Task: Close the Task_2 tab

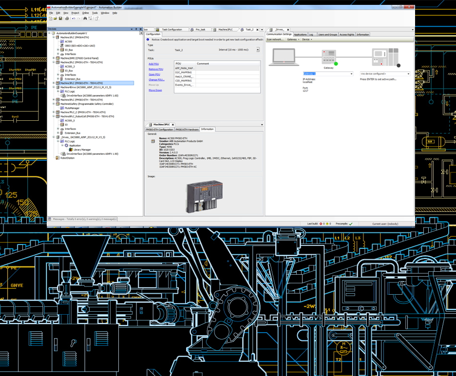Action: (257, 30)
